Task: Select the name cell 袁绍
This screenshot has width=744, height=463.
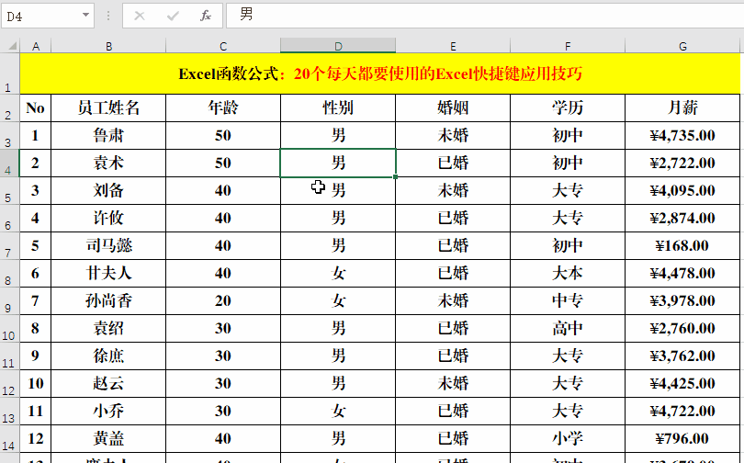Action: [x=108, y=328]
